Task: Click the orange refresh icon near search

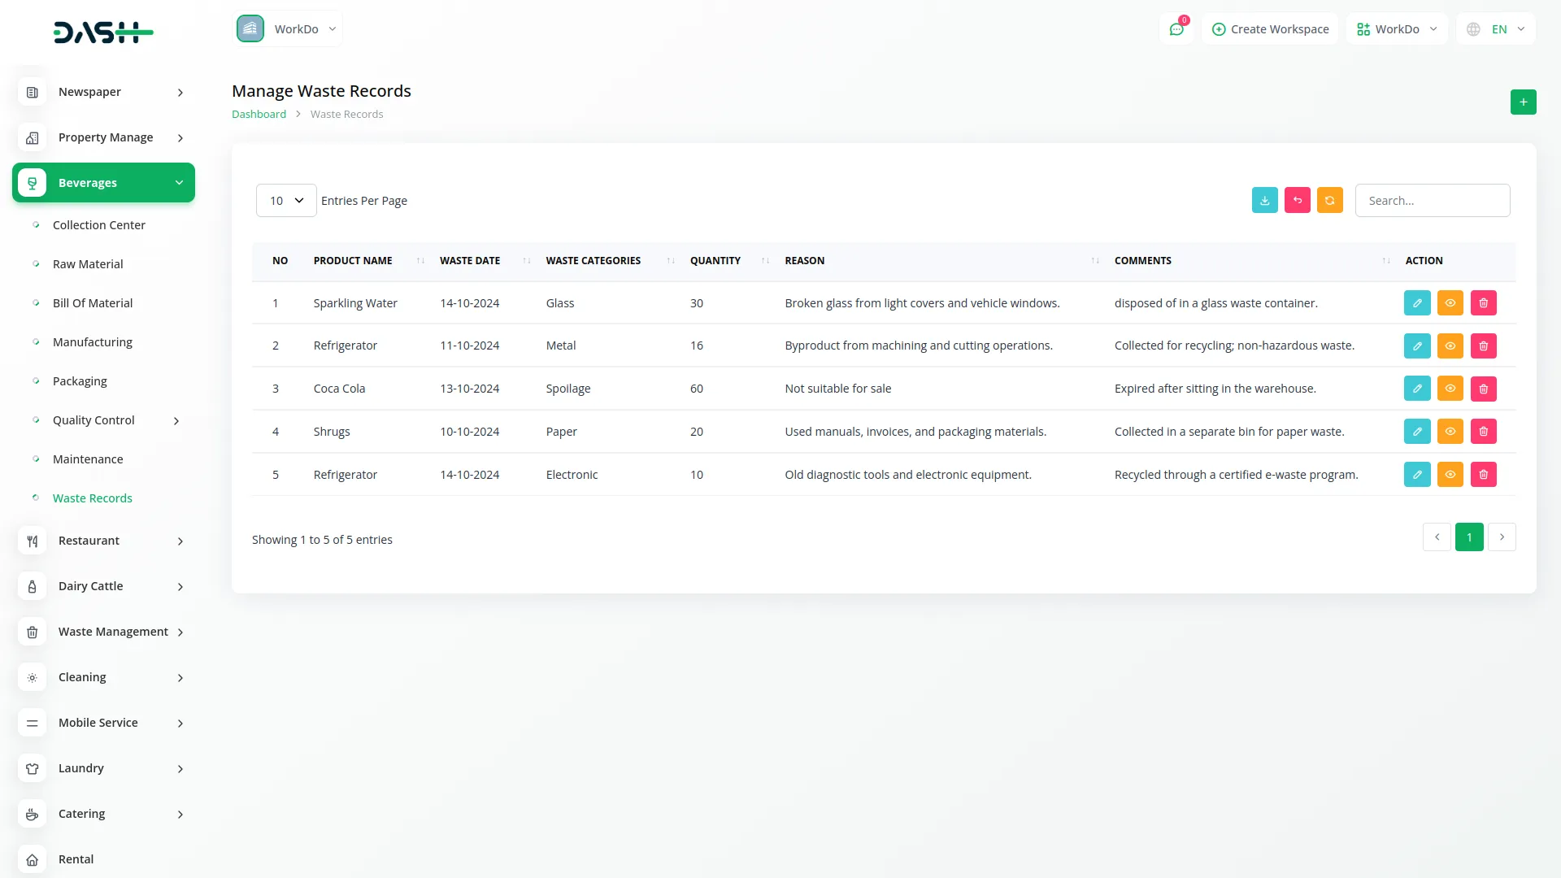Action: pyautogui.click(x=1329, y=201)
